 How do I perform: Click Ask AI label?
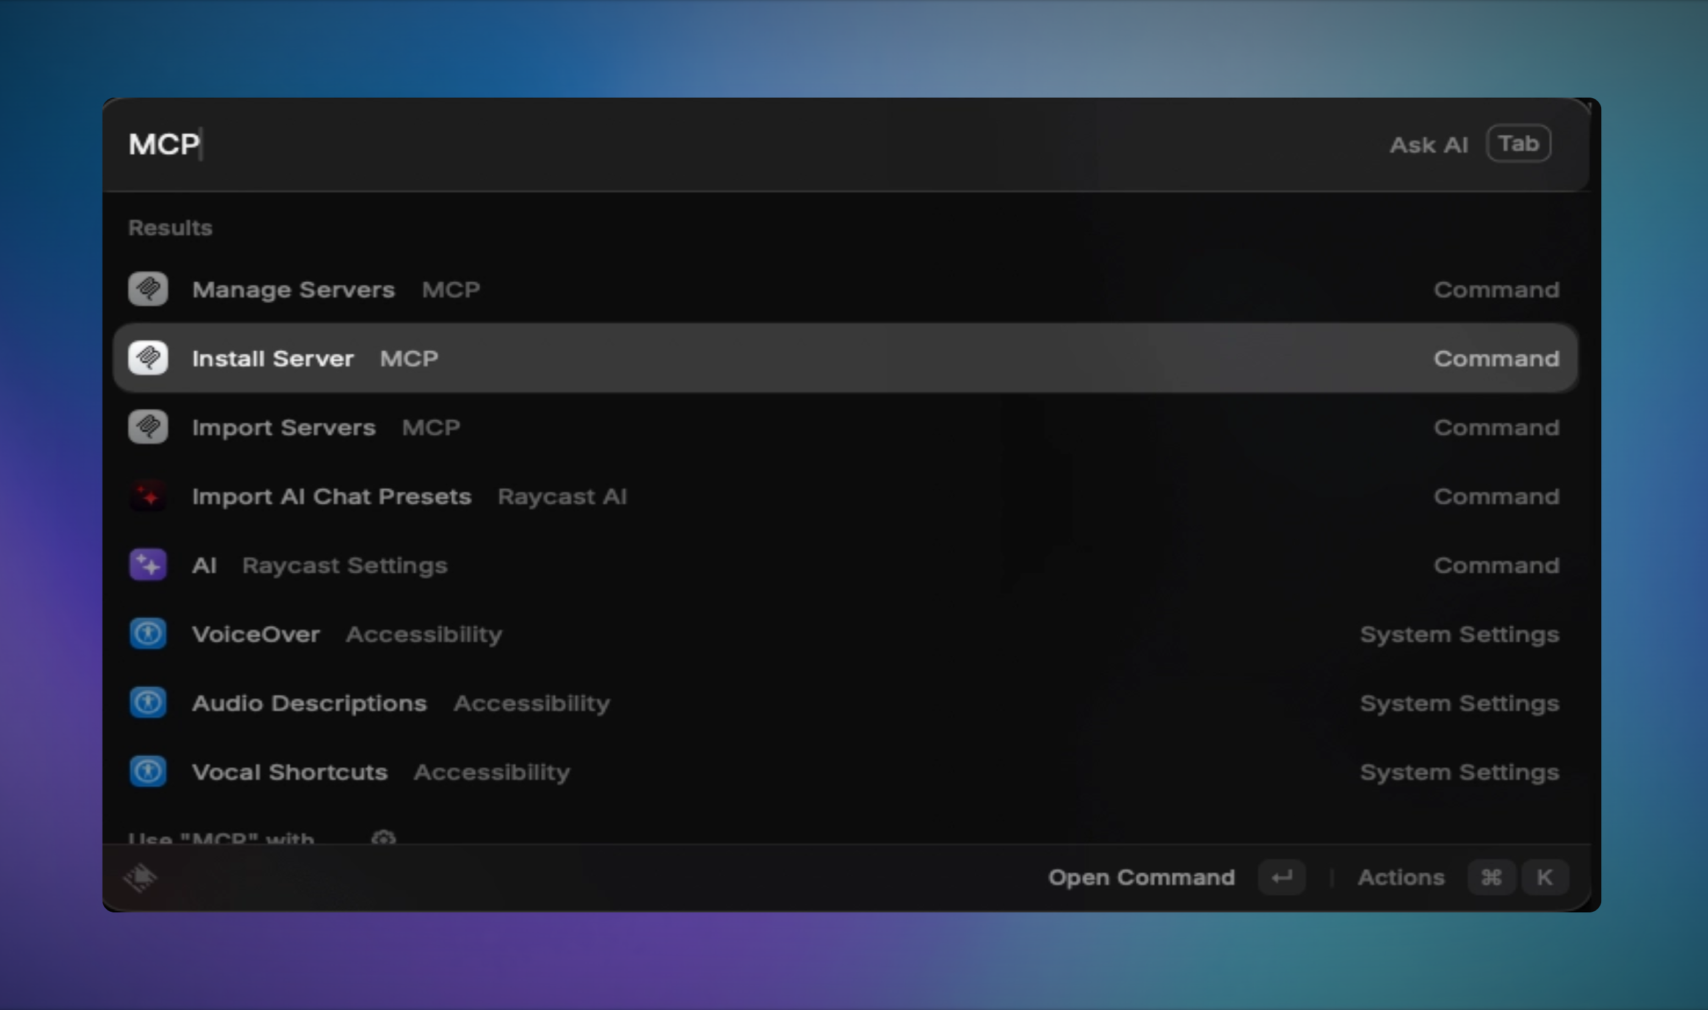click(x=1428, y=145)
